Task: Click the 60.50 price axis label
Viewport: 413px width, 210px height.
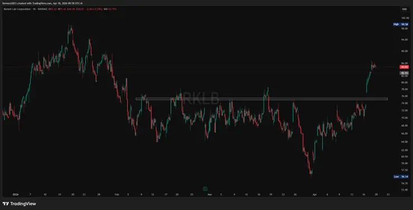Action: coord(405,156)
